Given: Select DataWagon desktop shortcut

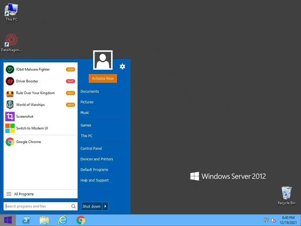Looking at the screenshot, I should click(11, 43).
